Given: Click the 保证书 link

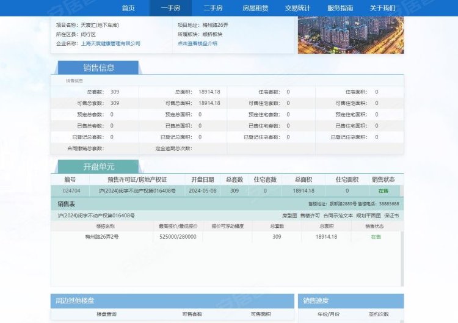Looking at the screenshot, I should (x=391, y=216).
